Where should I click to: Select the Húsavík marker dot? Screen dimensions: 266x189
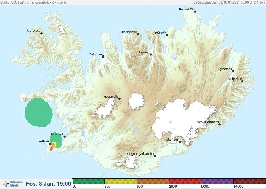point(167,35)
